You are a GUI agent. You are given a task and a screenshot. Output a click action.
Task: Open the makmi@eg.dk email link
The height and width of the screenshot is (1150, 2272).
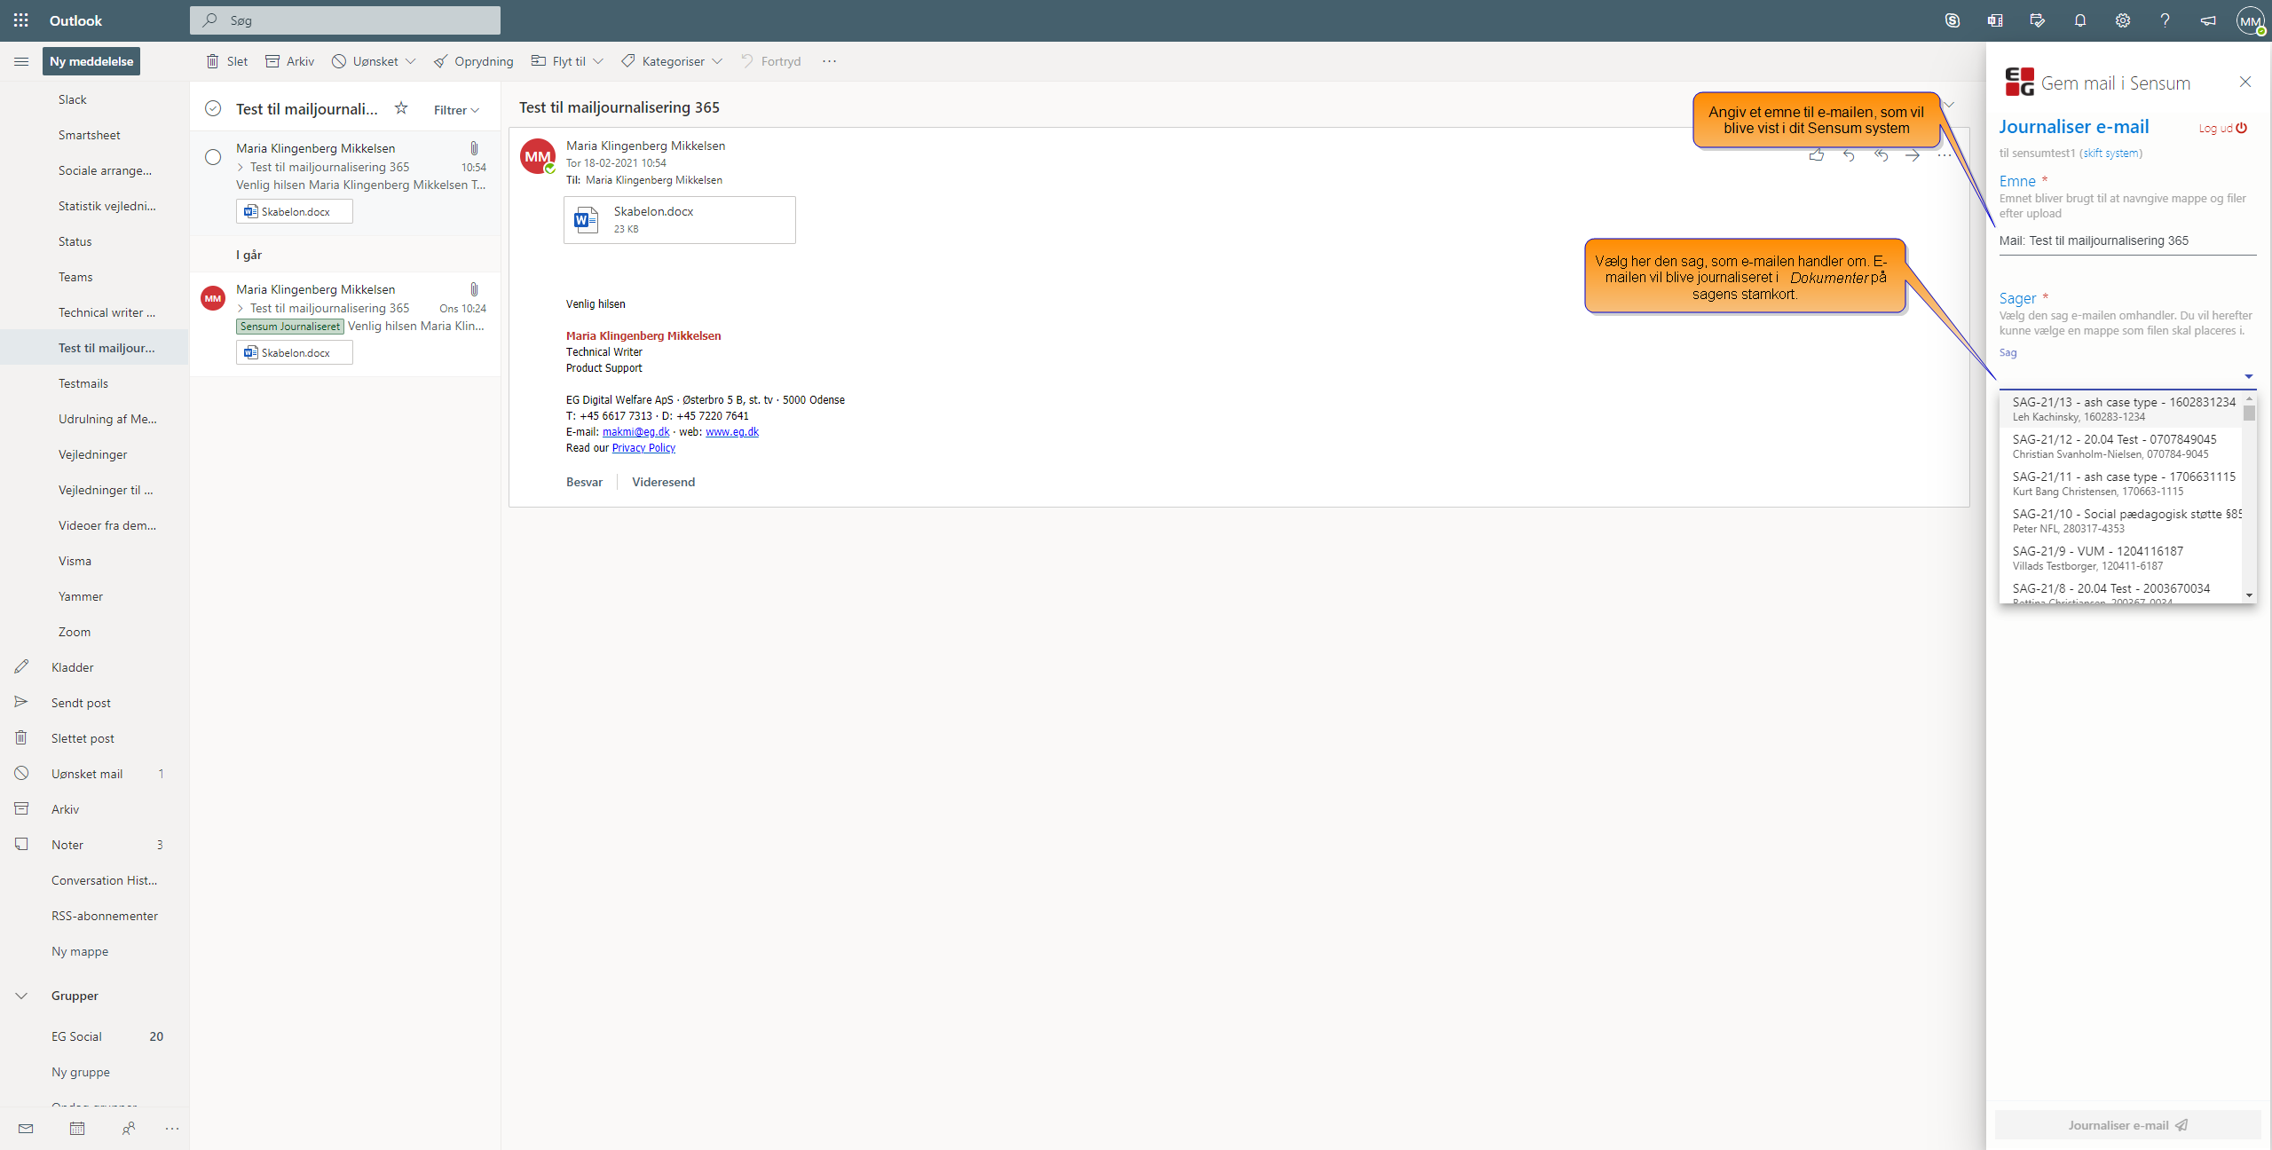[635, 432]
